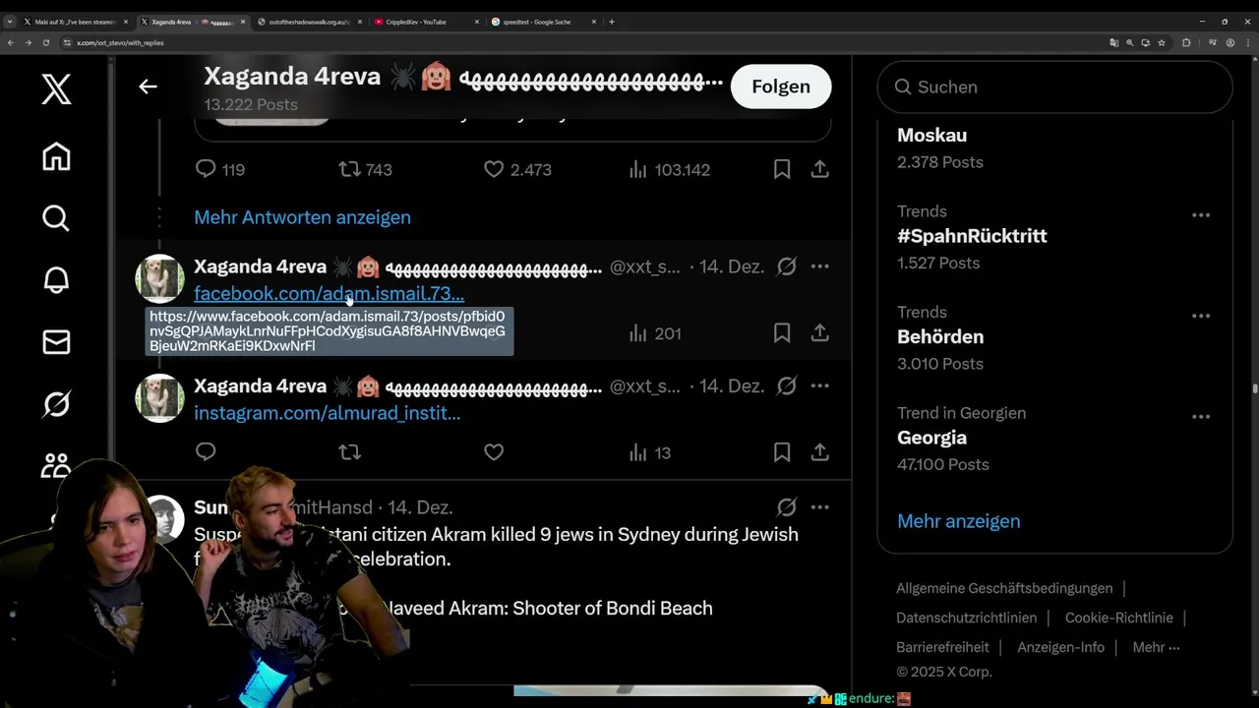Open the Chrome extensions puzzle icon
Image resolution: width=1259 pixels, height=708 pixels.
point(1186,42)
